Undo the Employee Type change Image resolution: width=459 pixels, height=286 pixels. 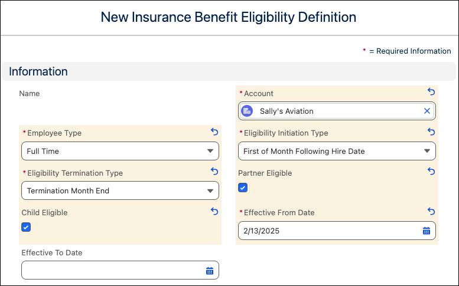click(x=214, y=132)
